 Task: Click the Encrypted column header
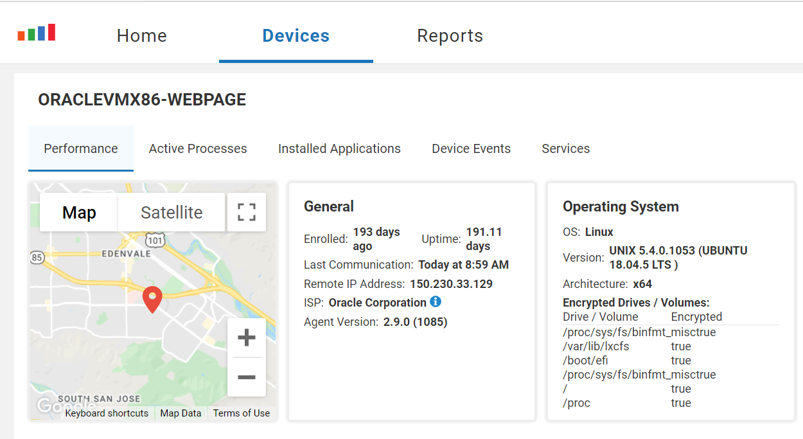tap(697, 317)
